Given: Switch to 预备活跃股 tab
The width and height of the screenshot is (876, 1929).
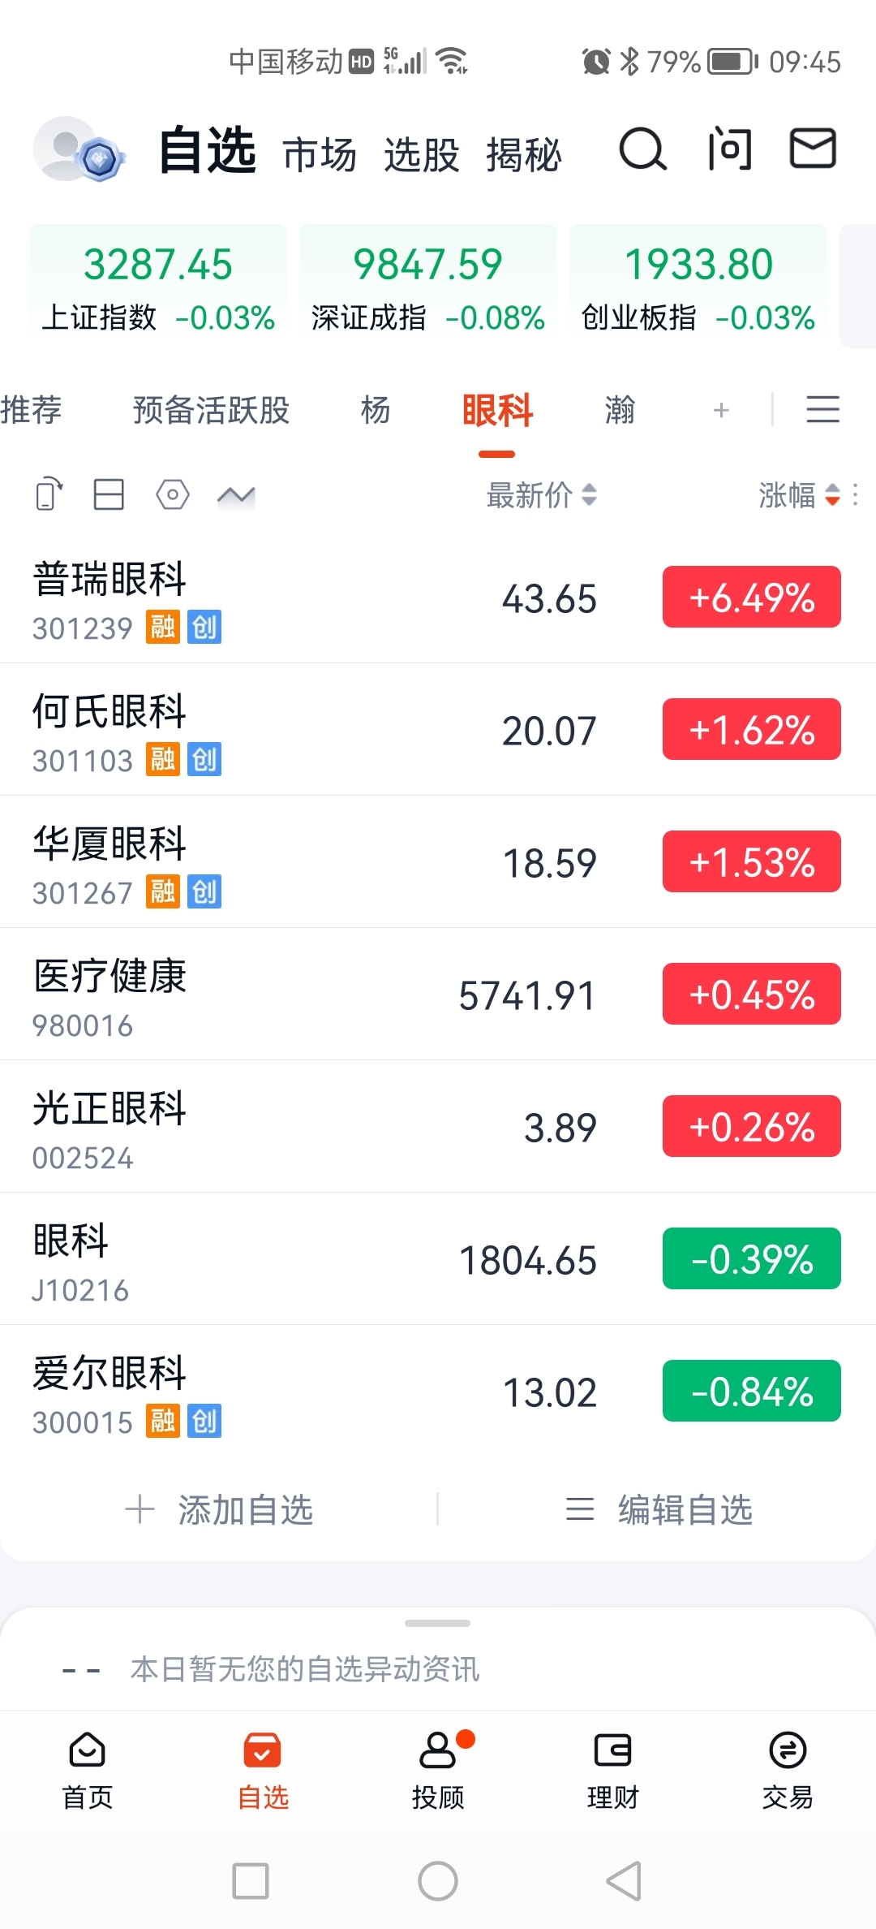Looking at the screenshot, I should pyautogui.click(x=211, y=410).
